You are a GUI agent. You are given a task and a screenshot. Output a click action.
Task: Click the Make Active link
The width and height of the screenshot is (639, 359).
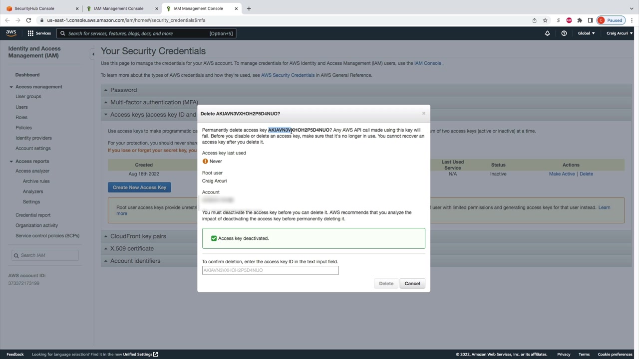point(562,174)
